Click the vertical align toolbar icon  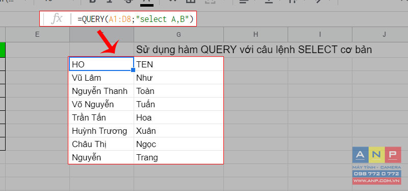pyautogui.click(x=268, y=2)
